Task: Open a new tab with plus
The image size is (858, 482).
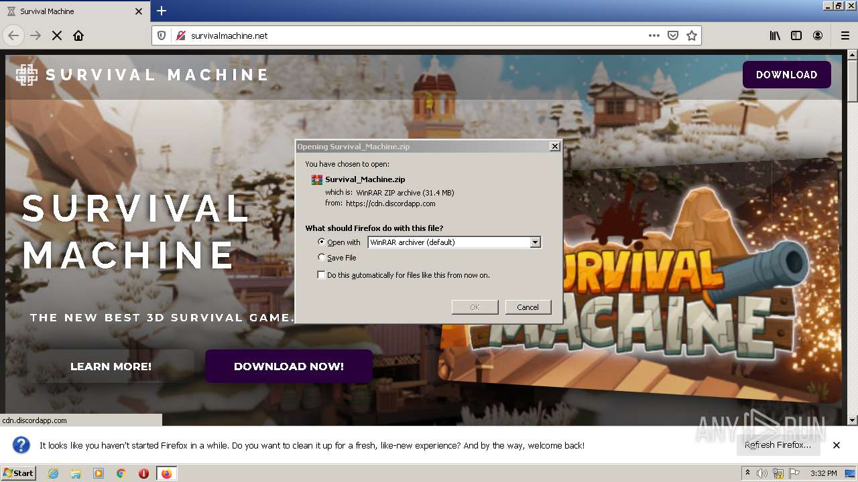Action: pos(162,11)
